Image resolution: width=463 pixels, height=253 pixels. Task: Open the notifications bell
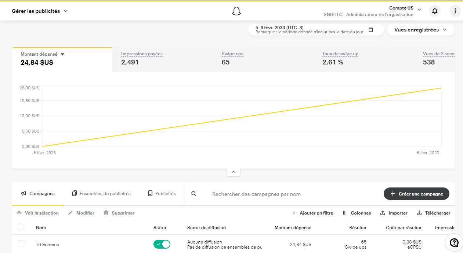coord(435,11)
